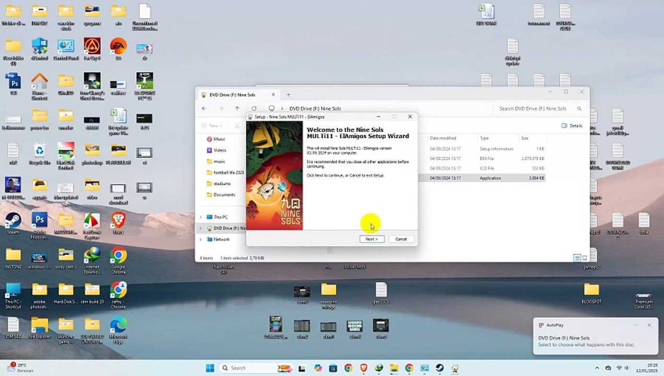664x376 pixels.
Task: Cancel the Nine Sols setup wizard
Action: (x=401, y=239)
